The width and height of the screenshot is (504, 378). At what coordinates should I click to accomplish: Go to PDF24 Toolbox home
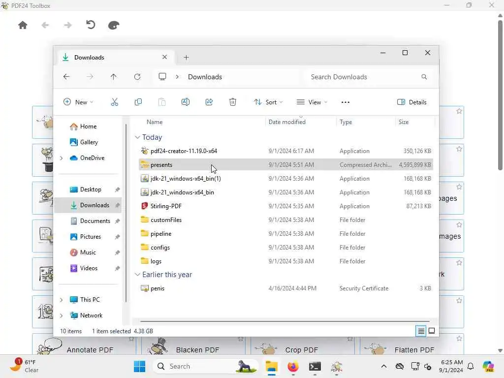tap(23, 25)
